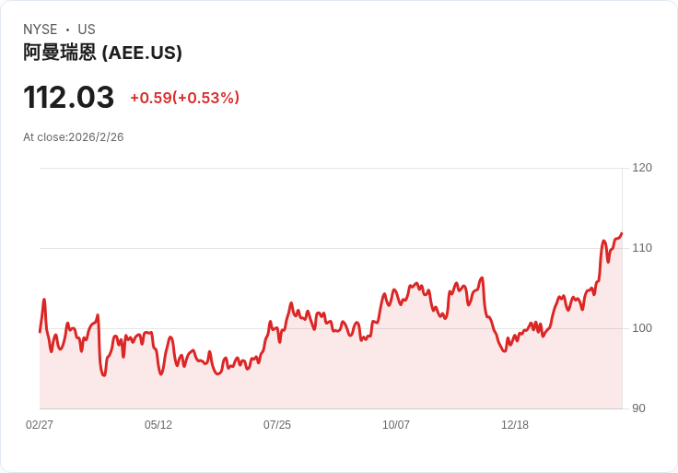
Task: Click the 12/18 date axis label
Action: (x=515, y=424)
